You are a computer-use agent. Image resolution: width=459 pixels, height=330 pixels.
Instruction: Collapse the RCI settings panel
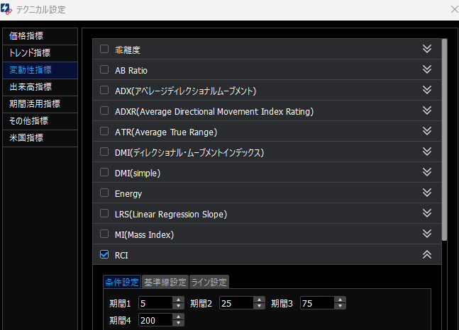(426, 255)
